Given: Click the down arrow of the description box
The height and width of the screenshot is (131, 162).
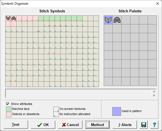Looking at the screenshot, I should pyautogui.click(x=154, y=96).
